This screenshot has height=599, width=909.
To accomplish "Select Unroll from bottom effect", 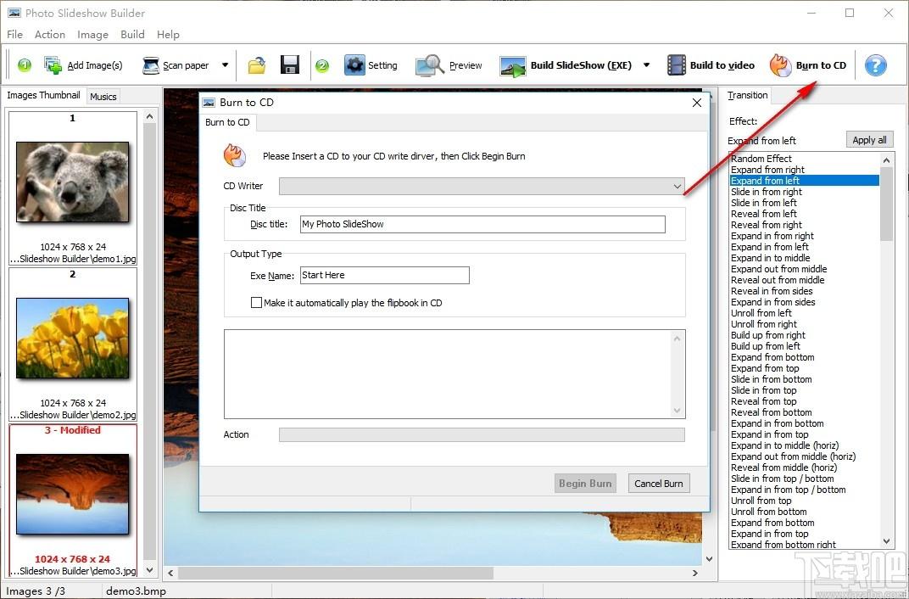I will pos(769,511).
